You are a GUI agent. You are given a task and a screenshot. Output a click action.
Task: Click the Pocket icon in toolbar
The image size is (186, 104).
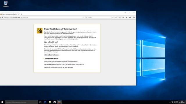click(x=119, y=17)
